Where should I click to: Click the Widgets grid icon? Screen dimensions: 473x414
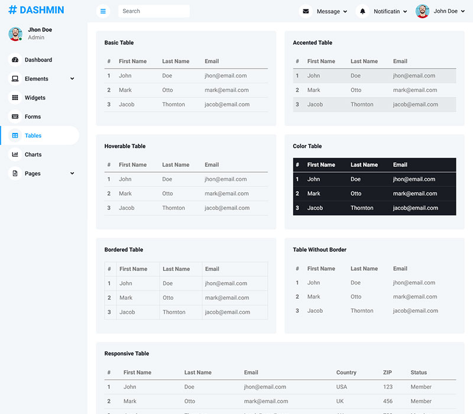click(15, 98)
